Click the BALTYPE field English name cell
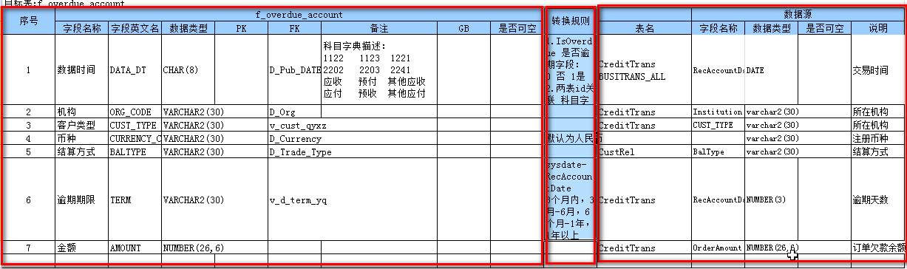The height and width of the screenshot is (269, 907). point(135,152)
